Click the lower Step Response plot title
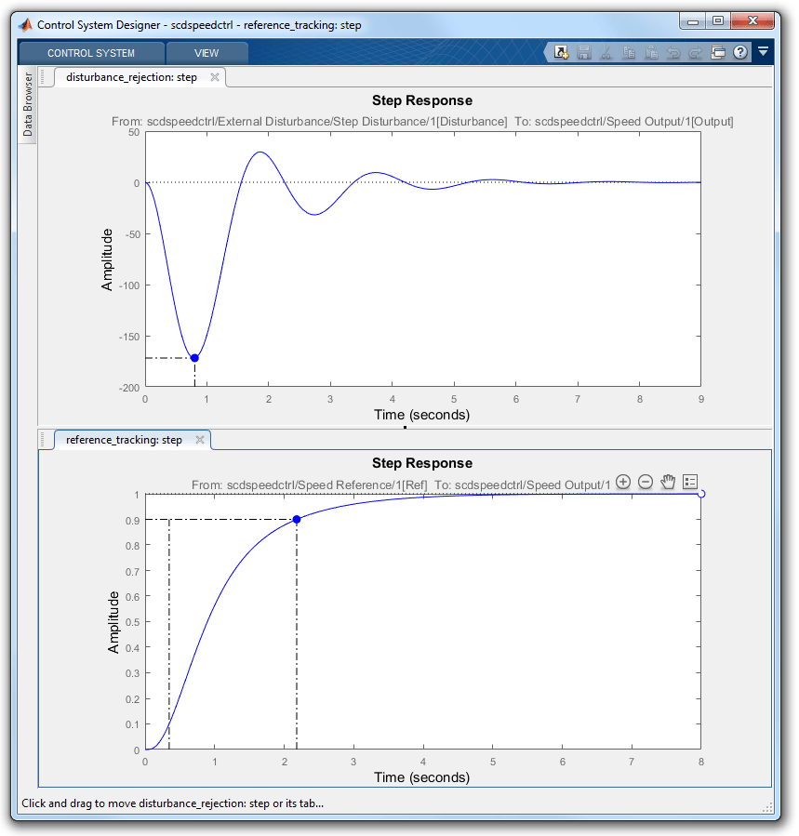The image size is (799, 836). [x=422, y=463]
